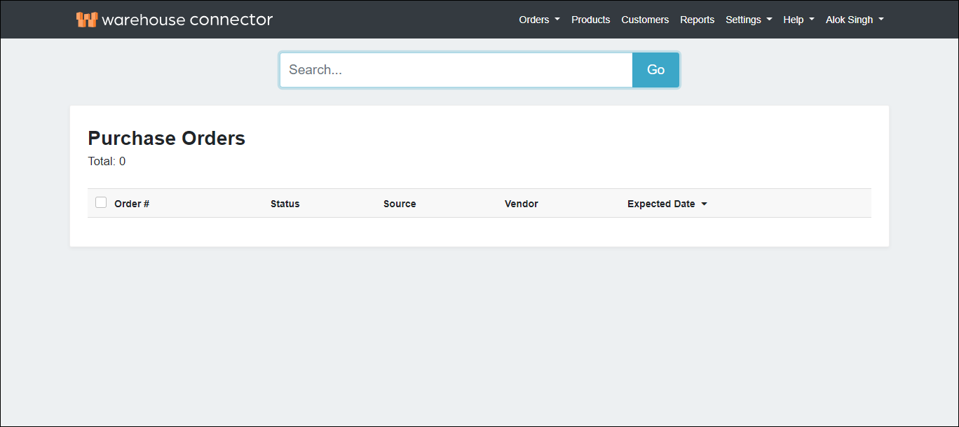Click the Expected Date column header
959x427 pixels.
[660, 204]
